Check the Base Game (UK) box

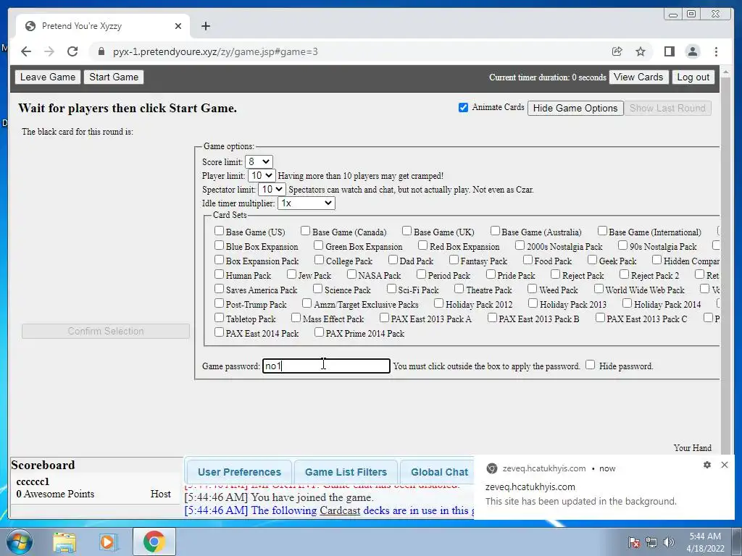407,231
